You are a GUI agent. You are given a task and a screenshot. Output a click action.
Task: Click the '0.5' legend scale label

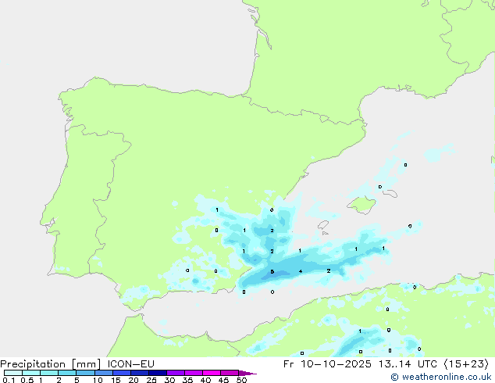(x=27, y=380)
